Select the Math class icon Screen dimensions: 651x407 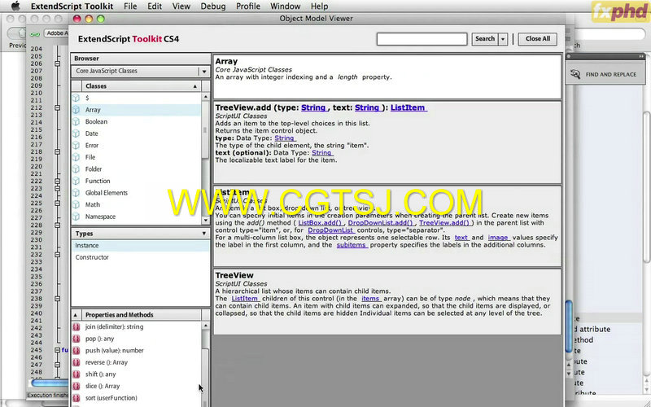pyautogui.click(x=76, y=205)
